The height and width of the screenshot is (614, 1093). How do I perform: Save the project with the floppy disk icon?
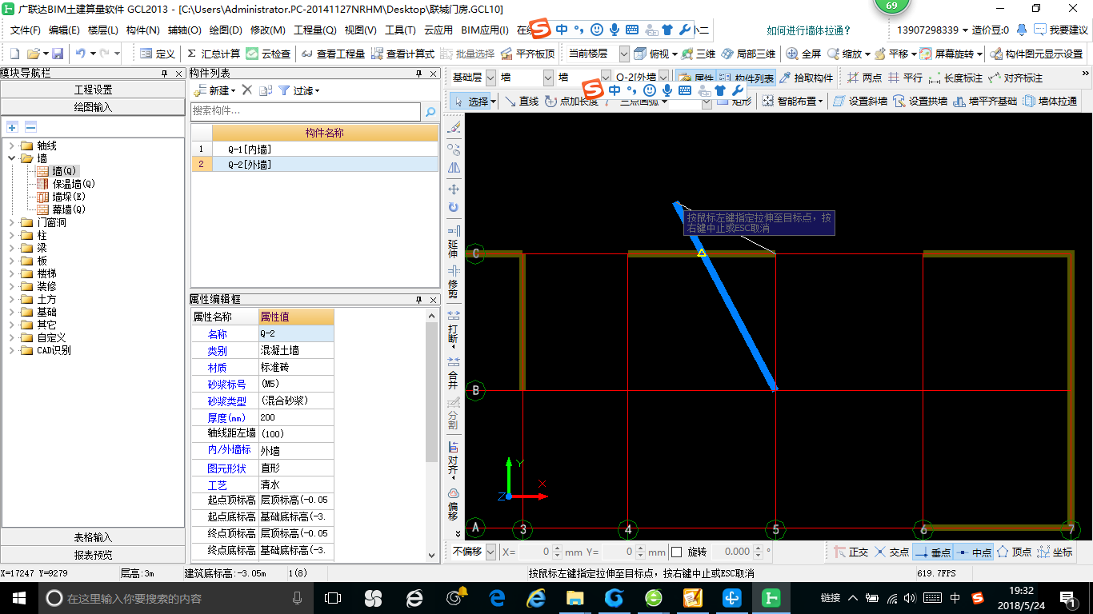pos(58,54)
